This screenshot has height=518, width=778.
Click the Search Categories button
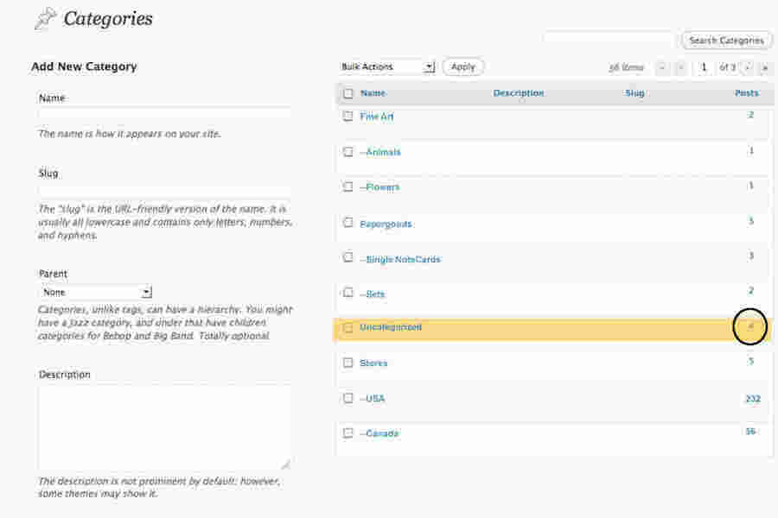[726, 41]
